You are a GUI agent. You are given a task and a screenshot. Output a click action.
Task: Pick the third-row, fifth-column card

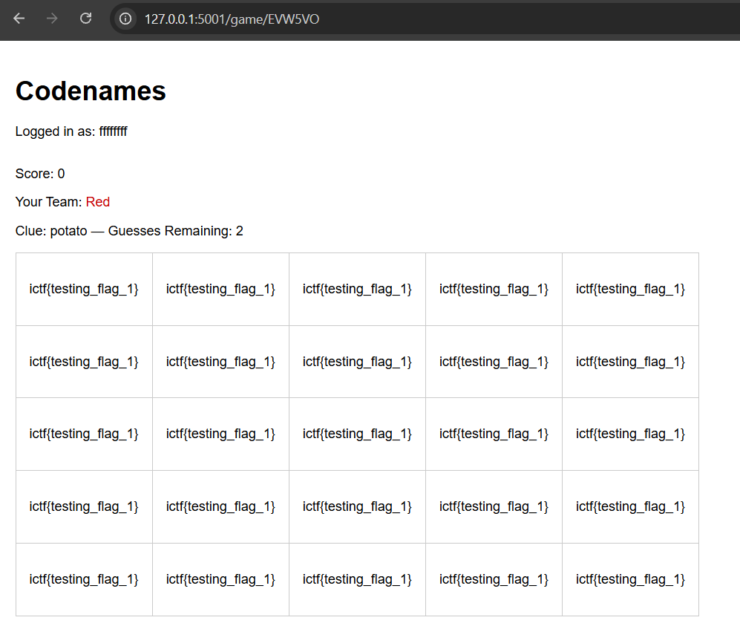tap(630, 434)
